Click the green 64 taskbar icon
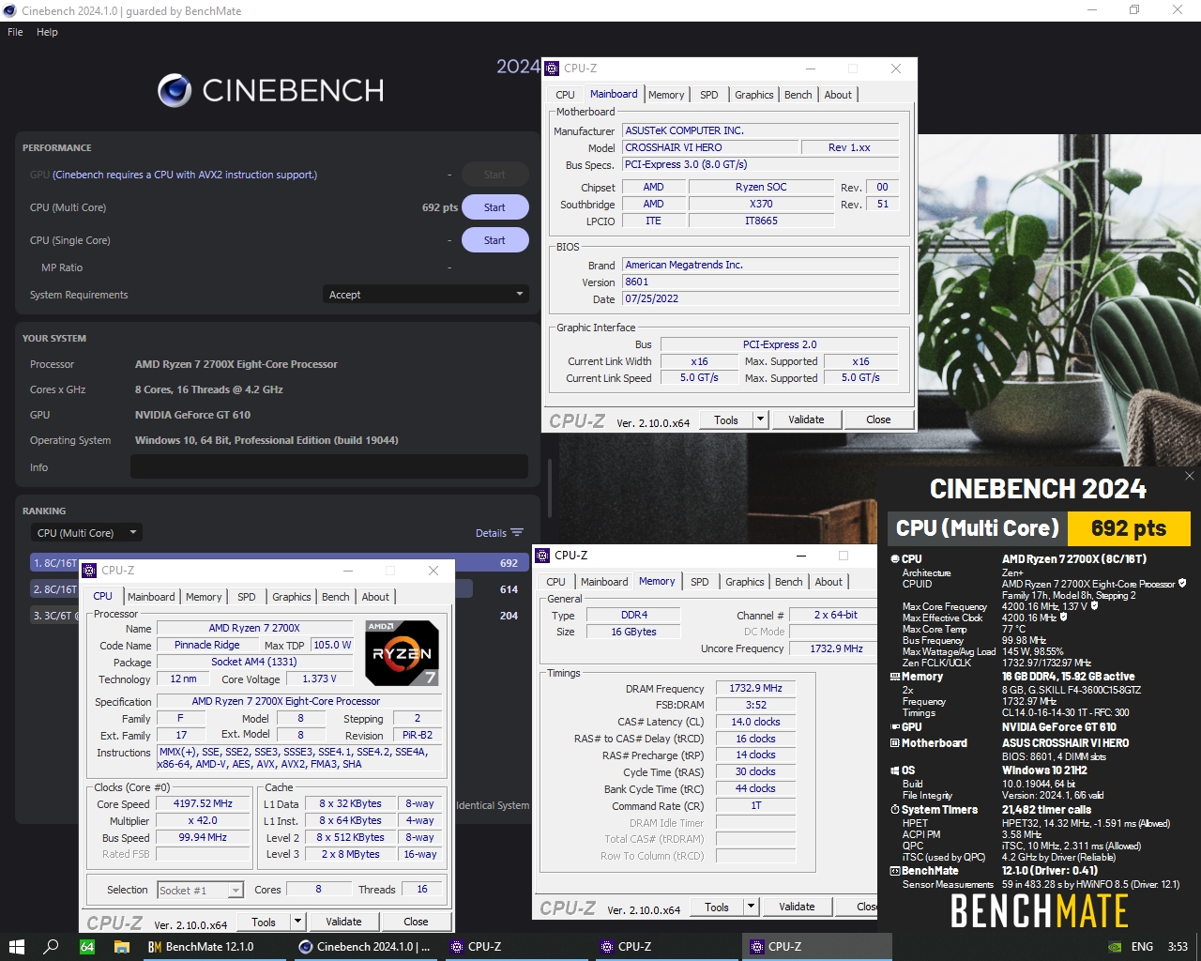This screenshot has height=961, width=1201. (87, 947)
